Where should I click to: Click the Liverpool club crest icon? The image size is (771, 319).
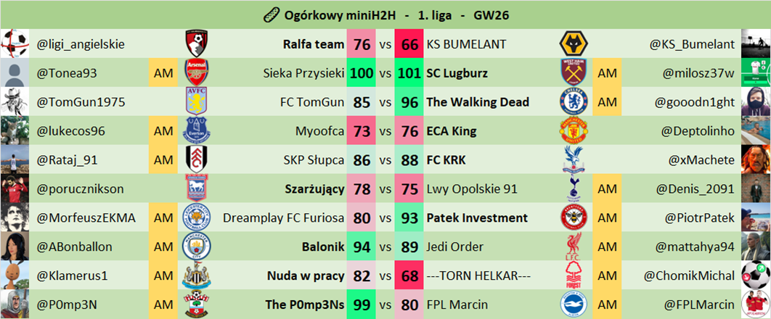click(573, 246)
